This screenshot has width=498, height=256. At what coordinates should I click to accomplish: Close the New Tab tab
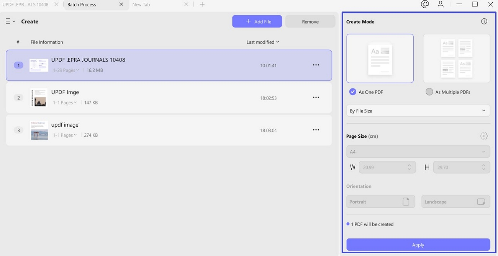click(x=187, y=4)
